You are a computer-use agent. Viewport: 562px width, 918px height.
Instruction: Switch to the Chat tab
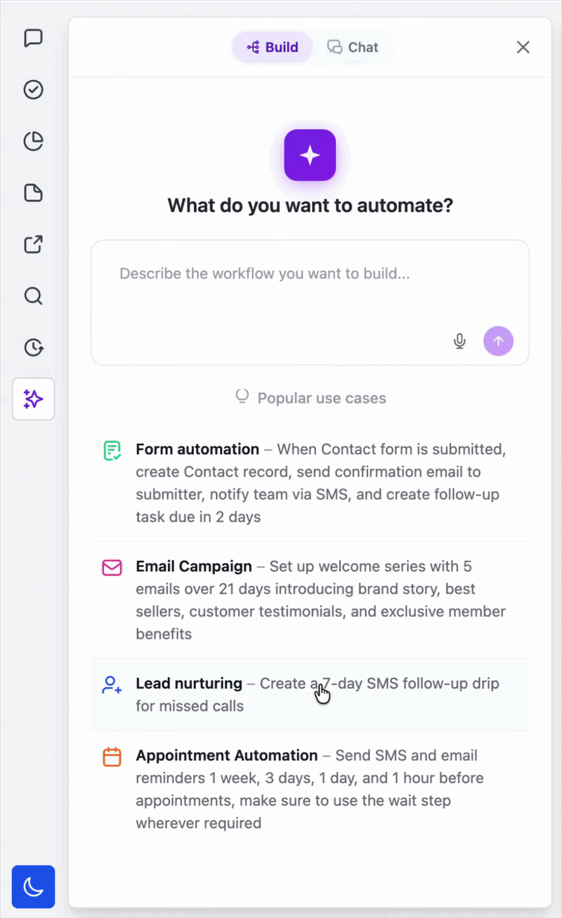(x=353, y=47)
